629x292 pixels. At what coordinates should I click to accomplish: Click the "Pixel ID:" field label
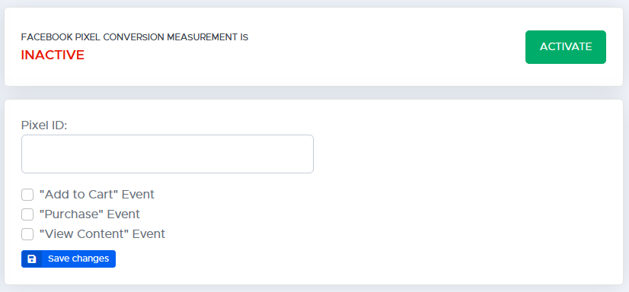(44, 125)
